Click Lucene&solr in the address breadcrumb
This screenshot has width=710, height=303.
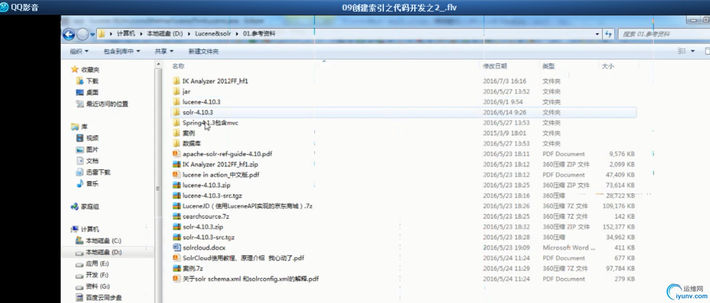pos(213,34)
